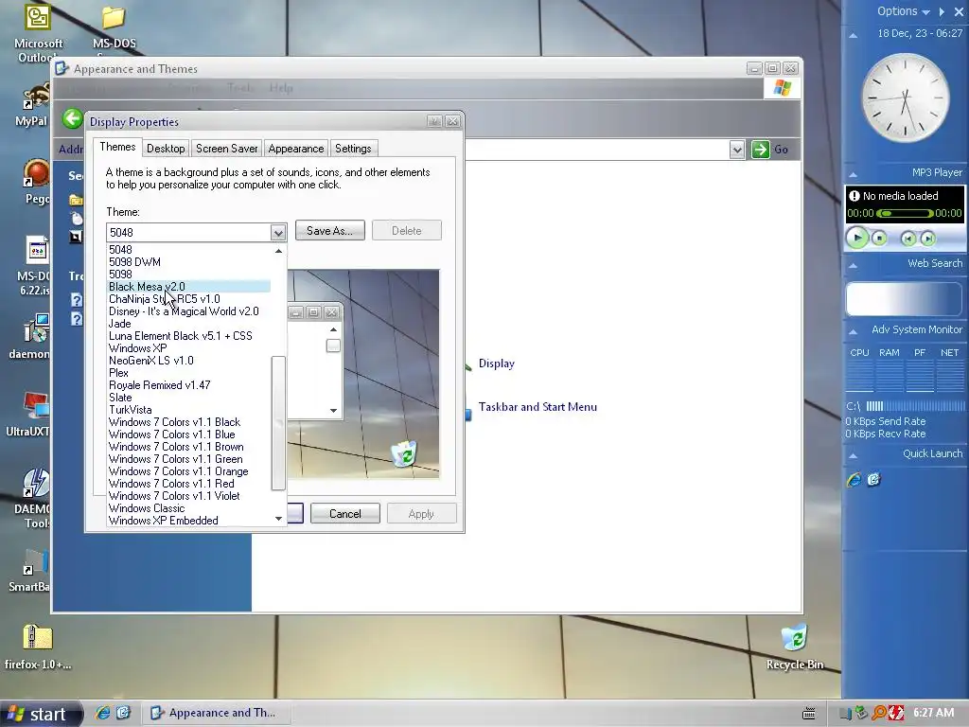This screenshot has width=969, height=727.
Task: Click the red Flash tray icon
Action: pos(896,713)
